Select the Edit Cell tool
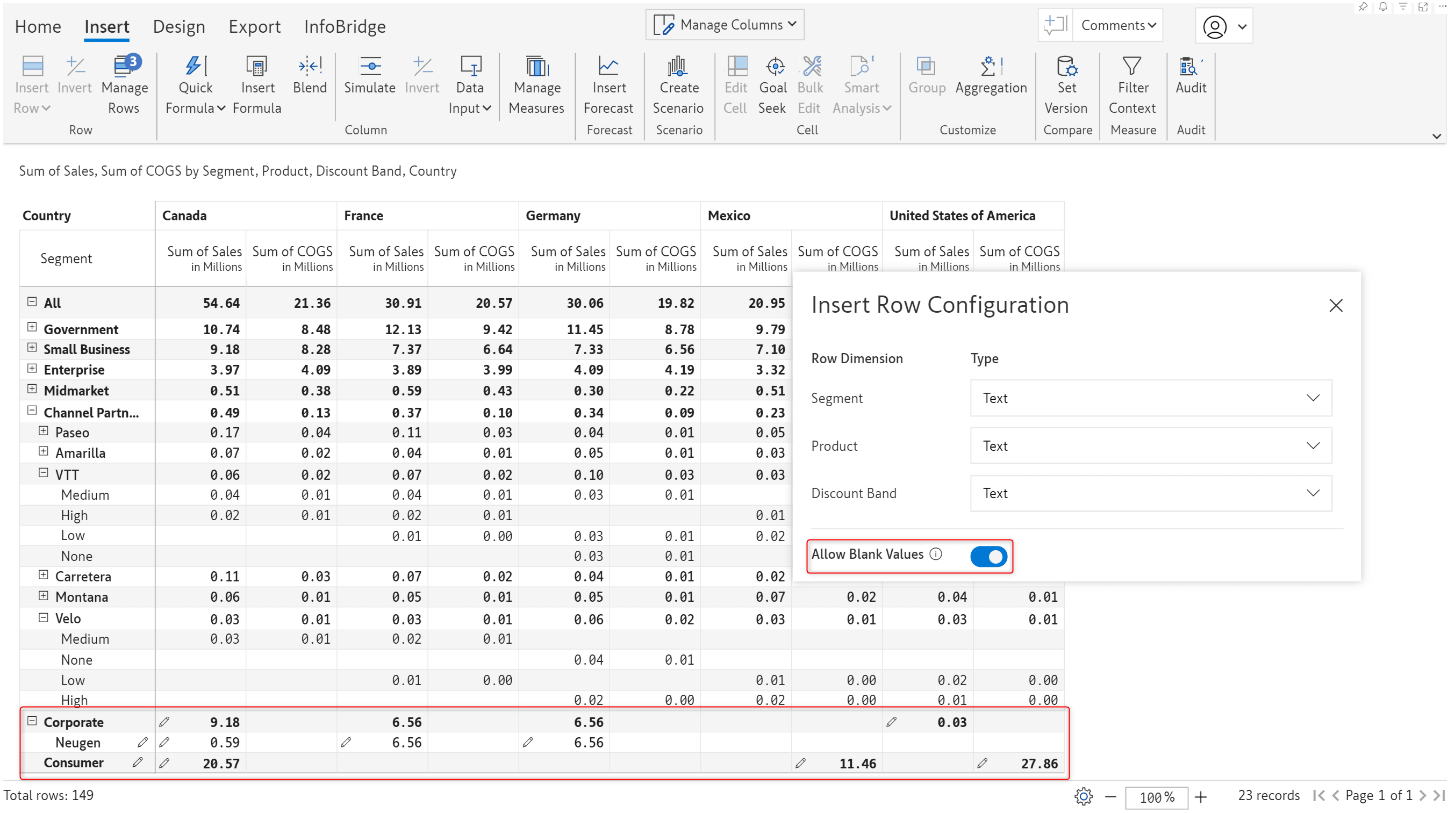1448x813 pixels. click(x=736, y=85)
